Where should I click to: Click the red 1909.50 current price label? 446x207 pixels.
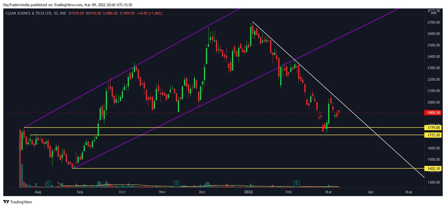click(x=433, y=113)
